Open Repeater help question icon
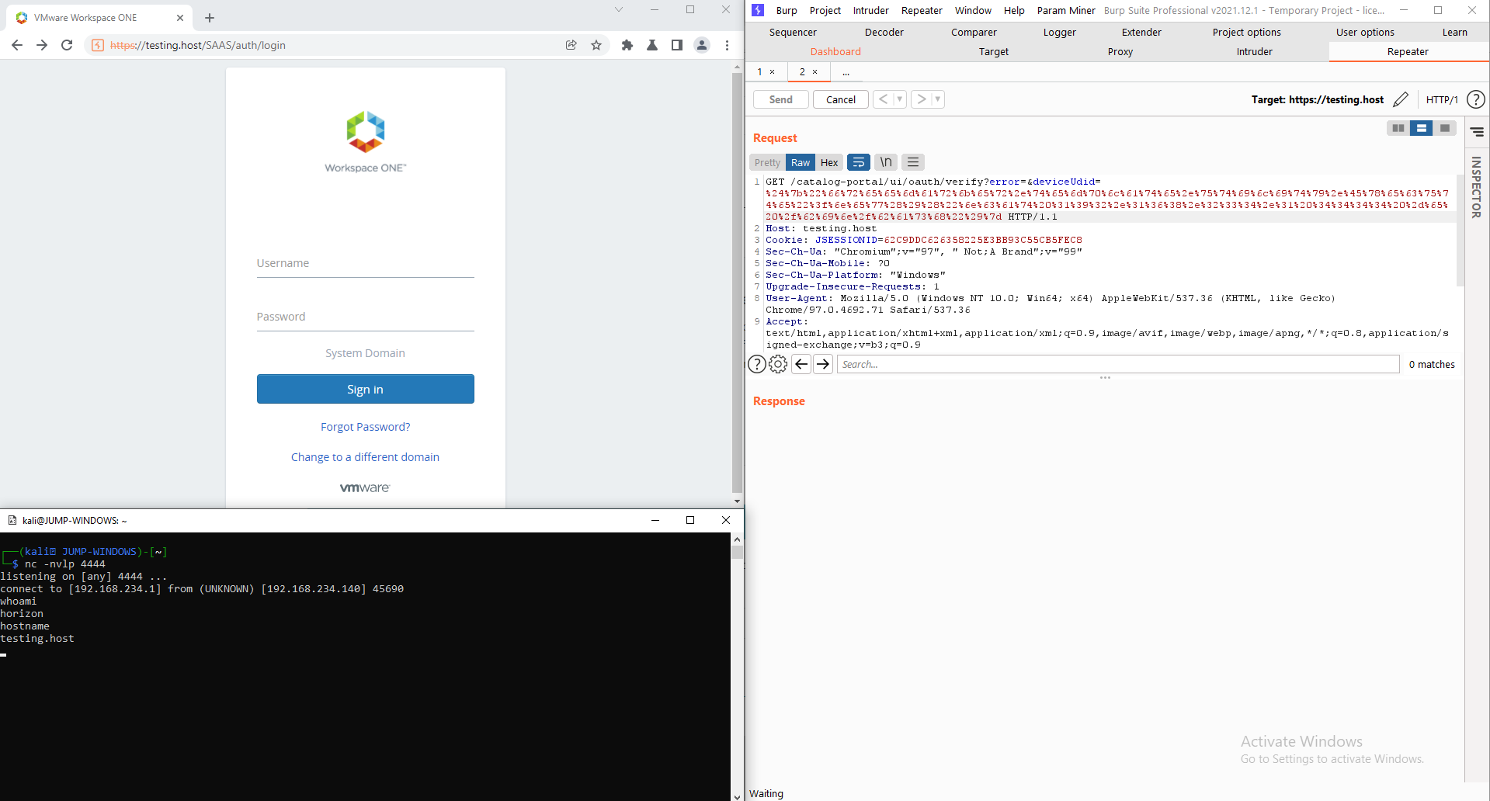 (x=1476, y=99)
